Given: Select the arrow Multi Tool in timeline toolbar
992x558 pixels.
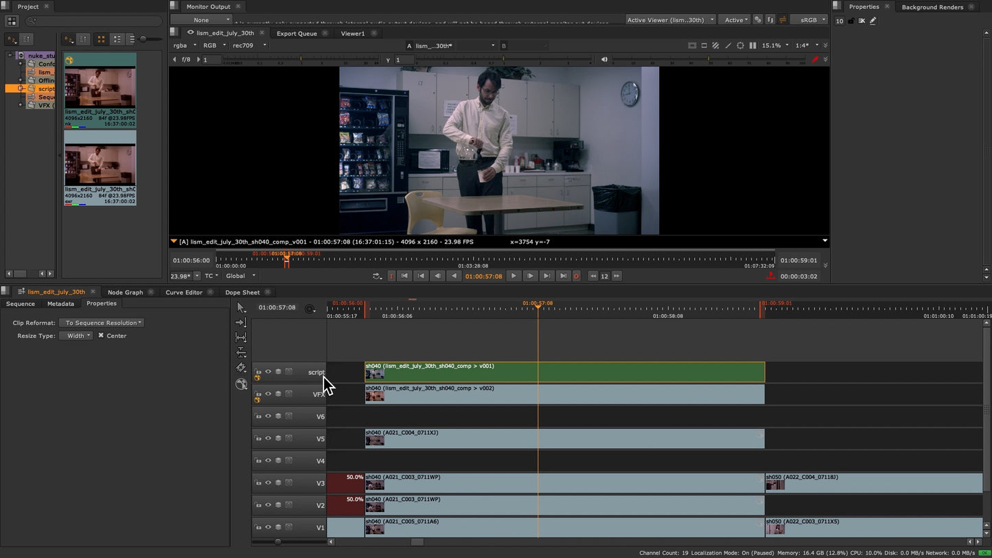Looking at the screenshot, I should pos(241,307).
